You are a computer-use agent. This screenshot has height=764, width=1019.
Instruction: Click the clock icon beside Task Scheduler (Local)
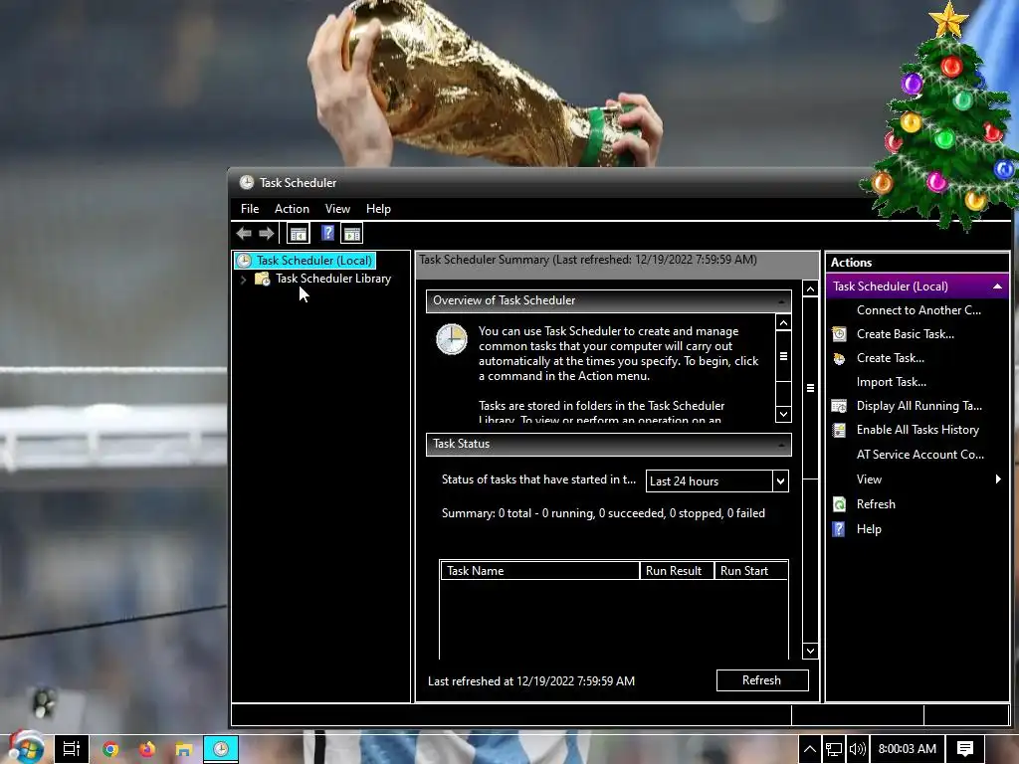click(x=245, y=261)
